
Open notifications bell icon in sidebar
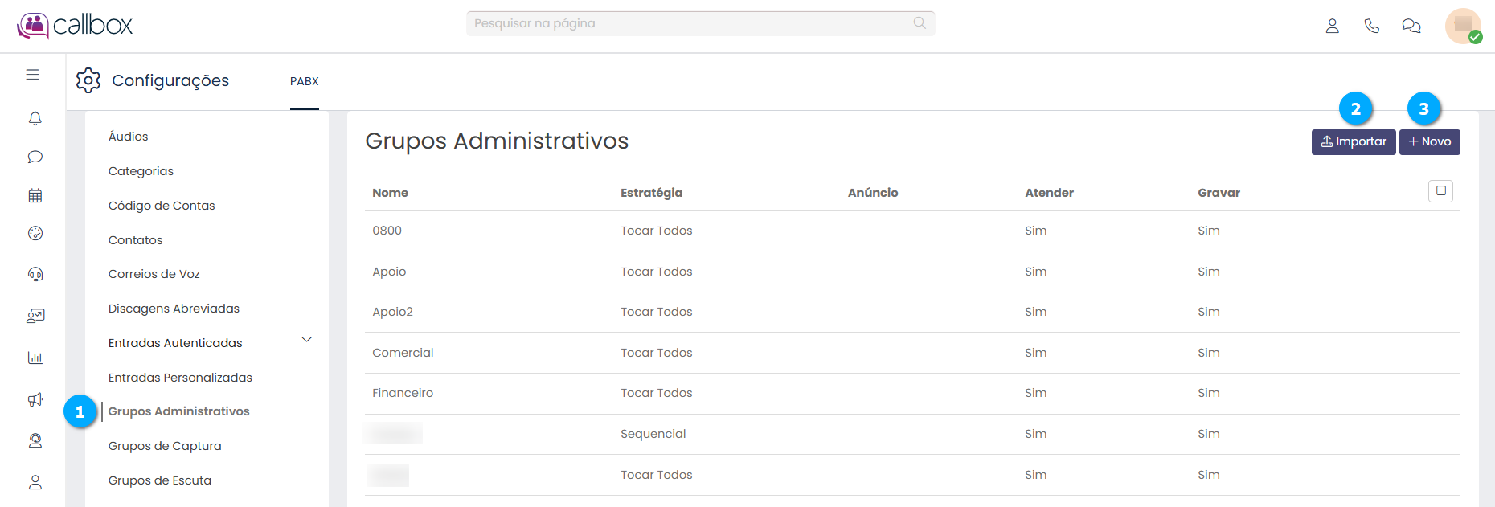pos(35,118)
